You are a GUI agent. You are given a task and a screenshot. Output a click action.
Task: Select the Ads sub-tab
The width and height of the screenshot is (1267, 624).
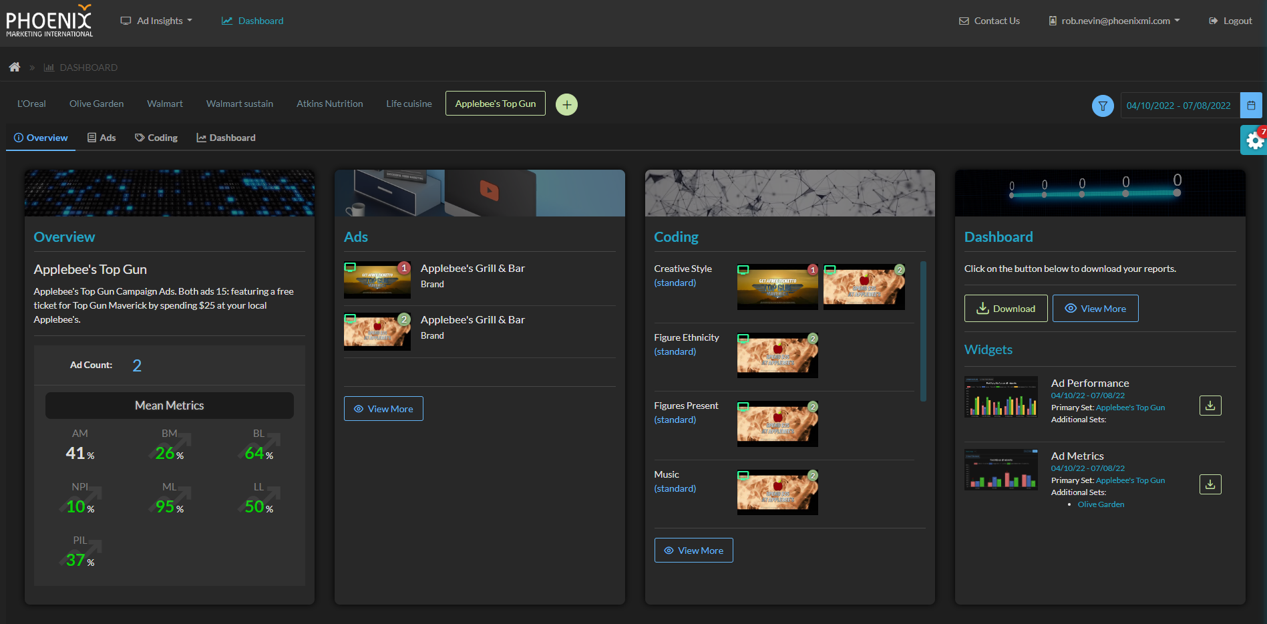tap(102, 138)
